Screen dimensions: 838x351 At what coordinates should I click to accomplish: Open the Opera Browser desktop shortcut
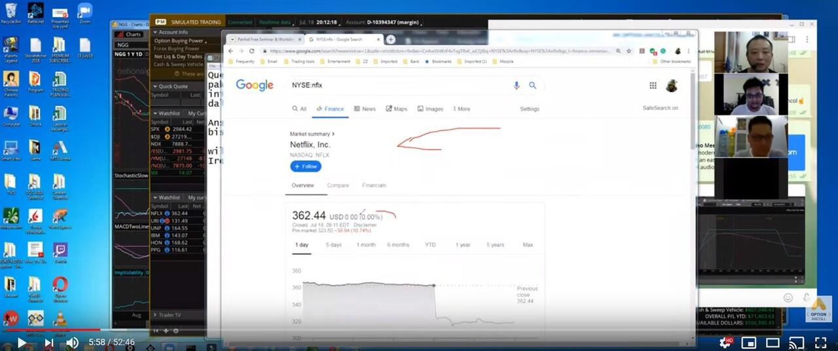pos(60,288)
